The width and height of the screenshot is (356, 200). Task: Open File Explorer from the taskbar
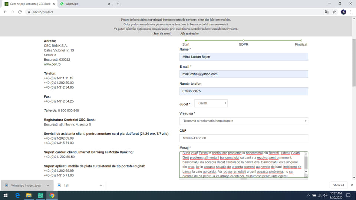(29, 196)
